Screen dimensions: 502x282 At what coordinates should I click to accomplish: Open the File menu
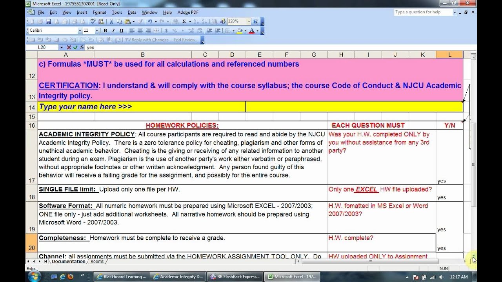(41, 13)
